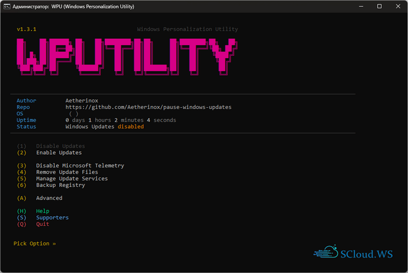Close the WPU console window
Viewport: 408px width, 273px height.
click(398, 6)
